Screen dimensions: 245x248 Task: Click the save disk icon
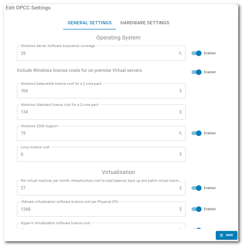tap(221, 235)
